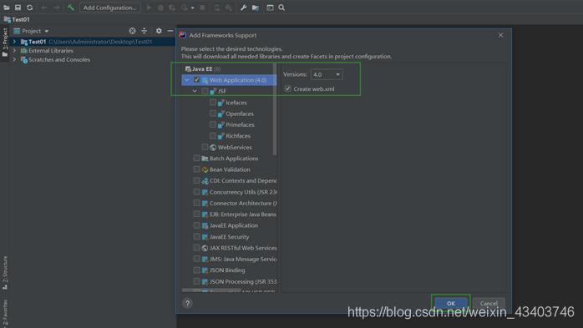Check the JSF checkbox

click(205, 91)
